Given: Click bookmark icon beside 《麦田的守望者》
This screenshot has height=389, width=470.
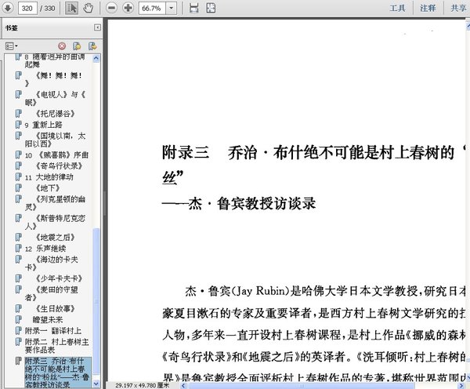Looking at the screenshot, I should coord(19,289).
